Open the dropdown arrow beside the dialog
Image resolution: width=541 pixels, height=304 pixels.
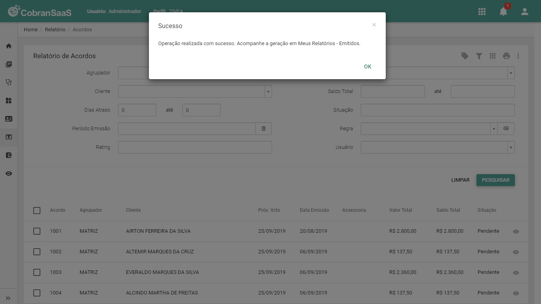(x=511, y=73)
